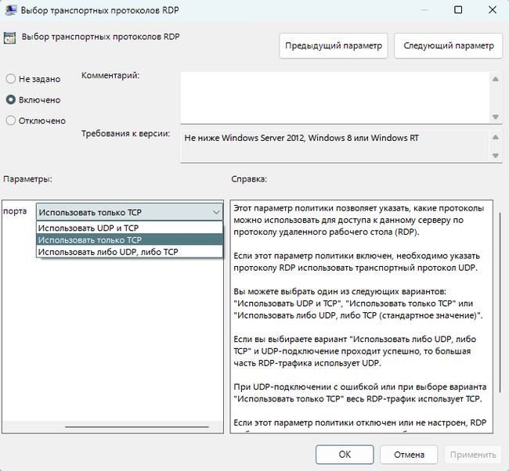The width and height of the screenshot is (509, 471).
Task: Click the 'порта' label in parameters
Action: click(15, 211)
